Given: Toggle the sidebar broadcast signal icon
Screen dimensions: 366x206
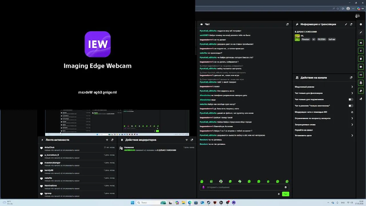Looking at the screenshot, I should pyautogui.click(x=361, y=75).
